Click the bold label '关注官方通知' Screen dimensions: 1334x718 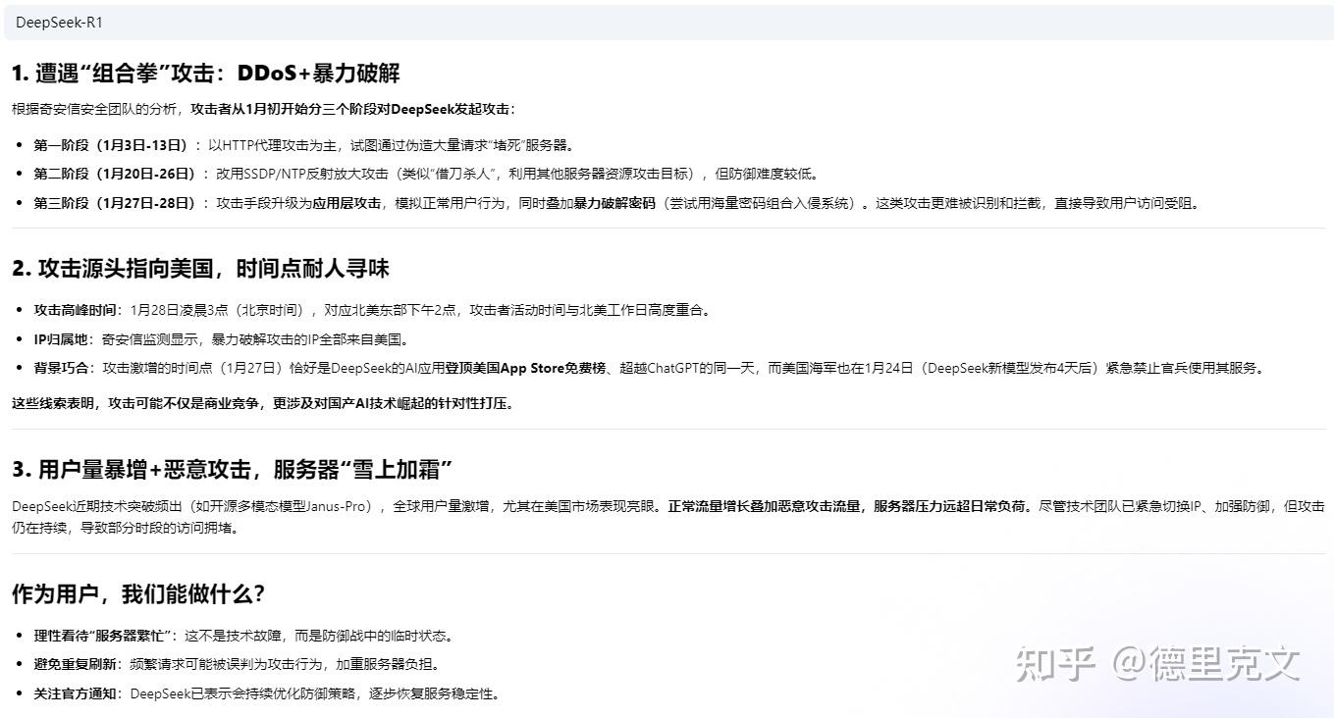pyautogui.click(x=76, y=693)
